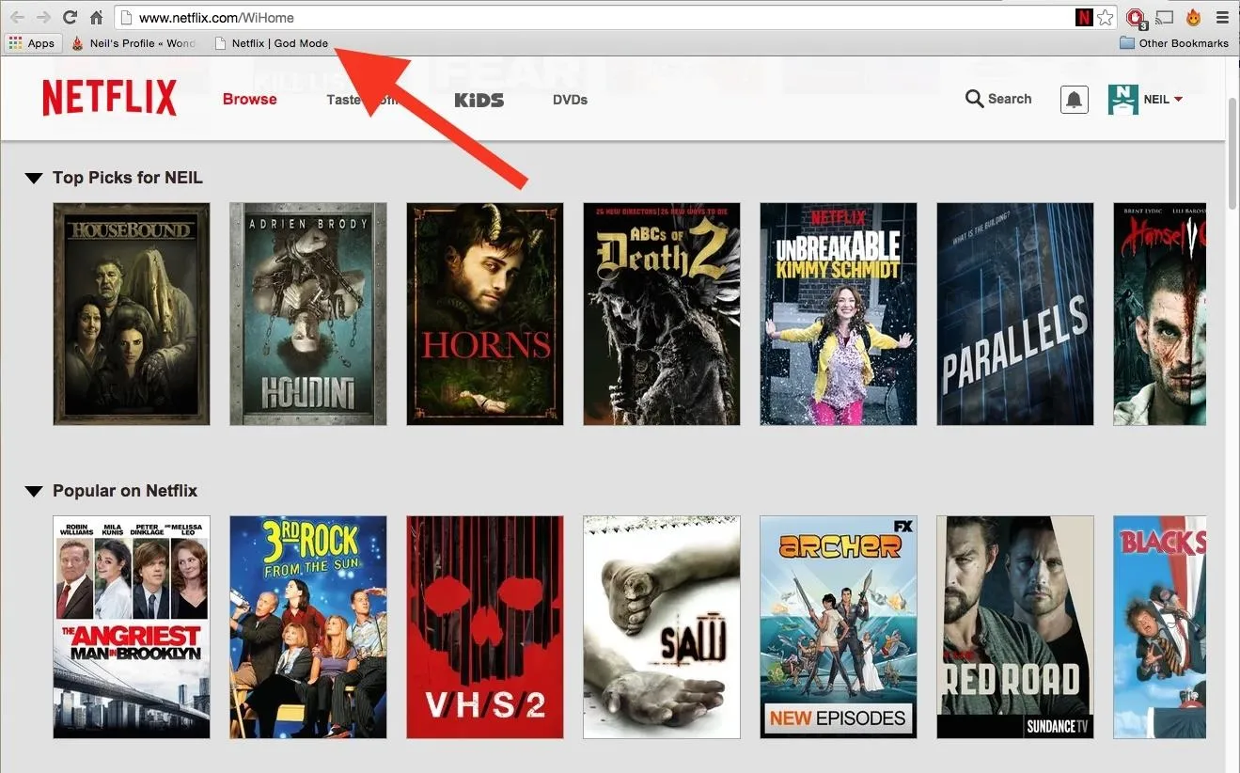The height and width of the screenshot is (773, 1240).
Task: Open the red ad-blocker extension icon
Action: tap(1136, 18)
